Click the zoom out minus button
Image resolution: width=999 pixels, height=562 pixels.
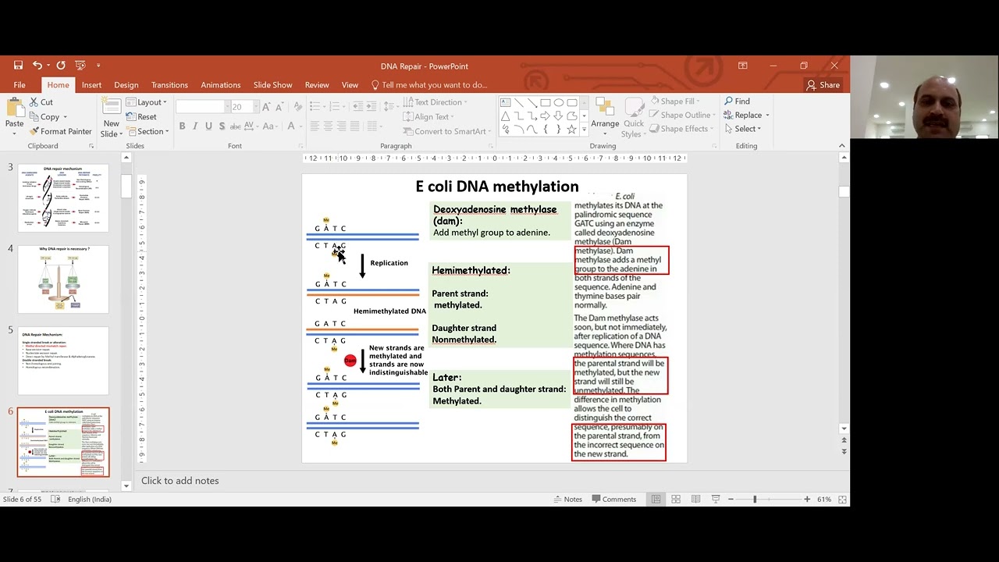(x=731, y=500)
